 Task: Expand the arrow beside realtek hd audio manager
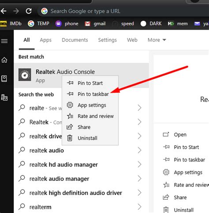pyautogui.click(x=139, y=164)
